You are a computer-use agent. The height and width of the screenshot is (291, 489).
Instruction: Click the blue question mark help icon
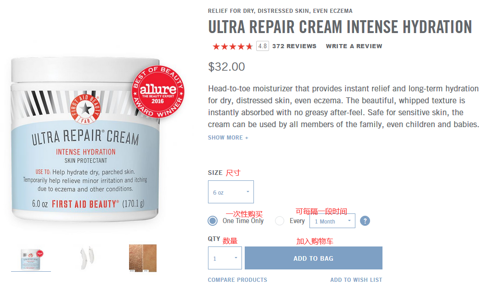[x=365, y=221]
